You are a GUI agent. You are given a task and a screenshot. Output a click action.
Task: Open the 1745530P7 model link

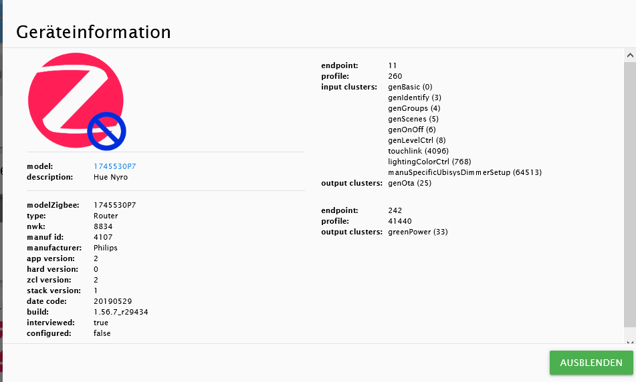pyautogui.click(x=115, y=166)
